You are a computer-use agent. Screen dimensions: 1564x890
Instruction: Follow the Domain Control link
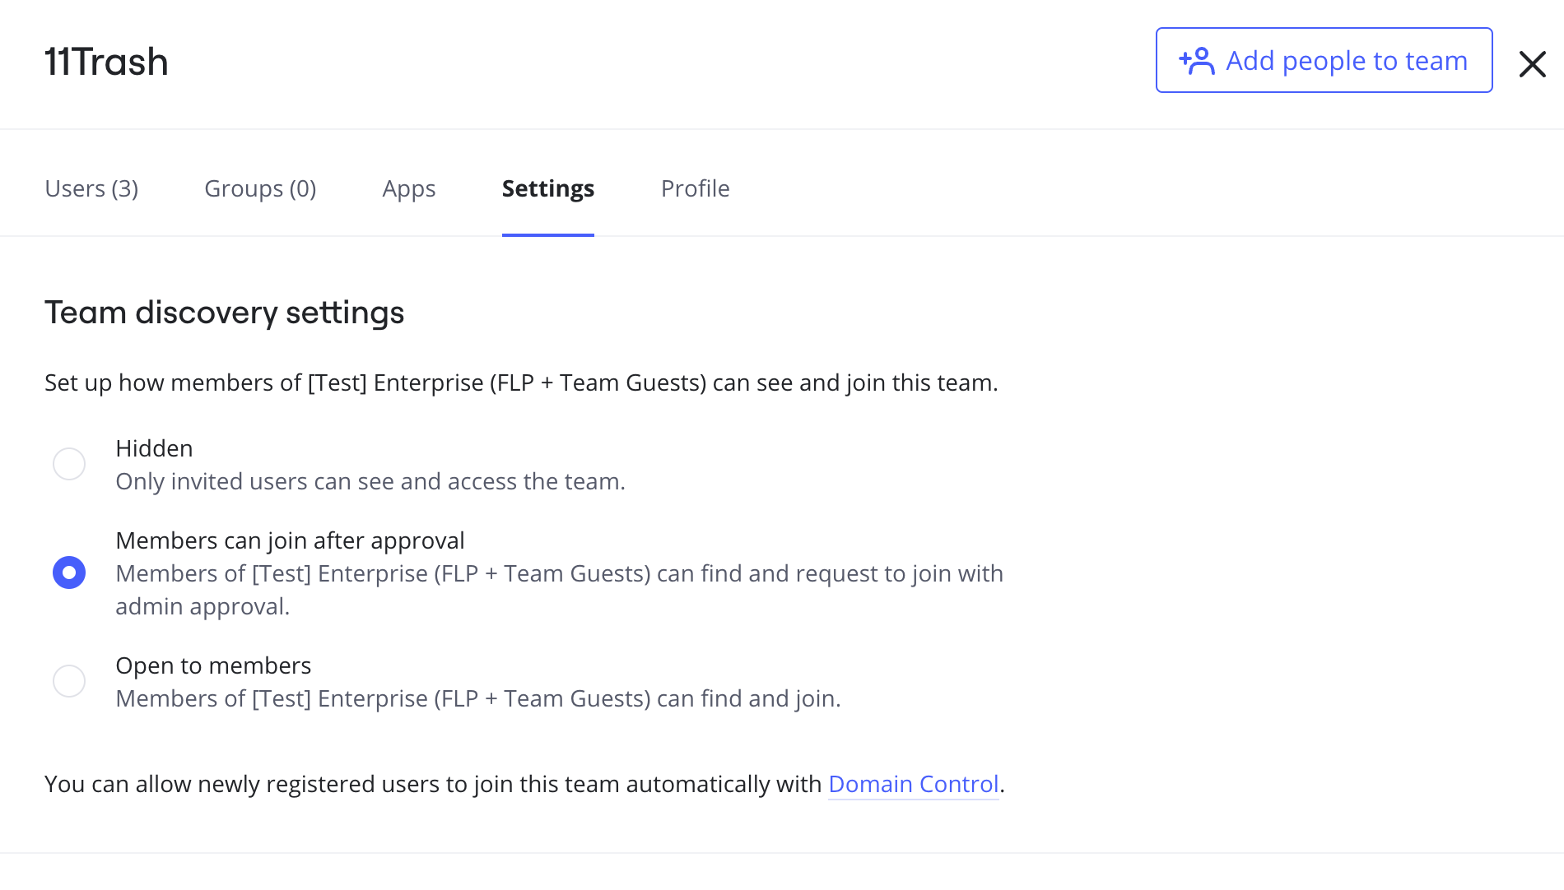click(x=913, y=784)
